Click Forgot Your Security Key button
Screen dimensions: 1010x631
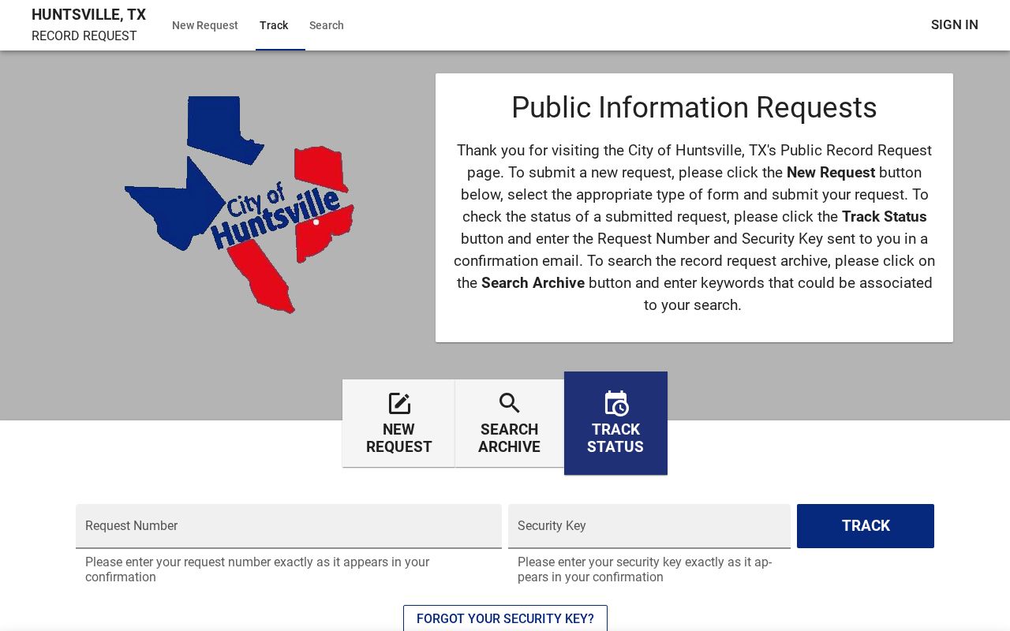click(505, 618)
